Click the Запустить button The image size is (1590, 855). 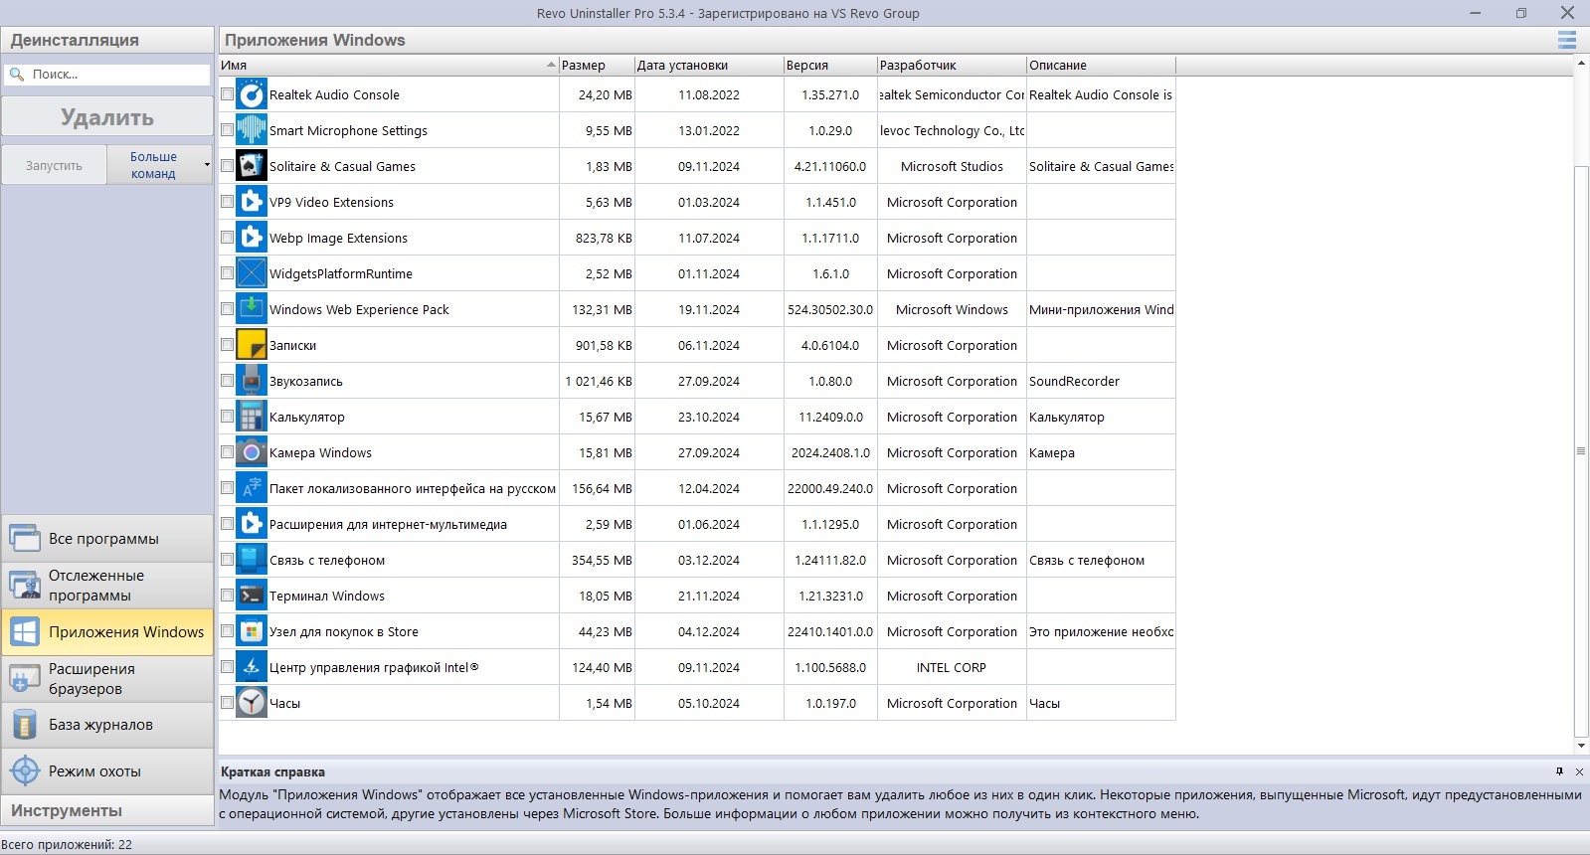54,165
